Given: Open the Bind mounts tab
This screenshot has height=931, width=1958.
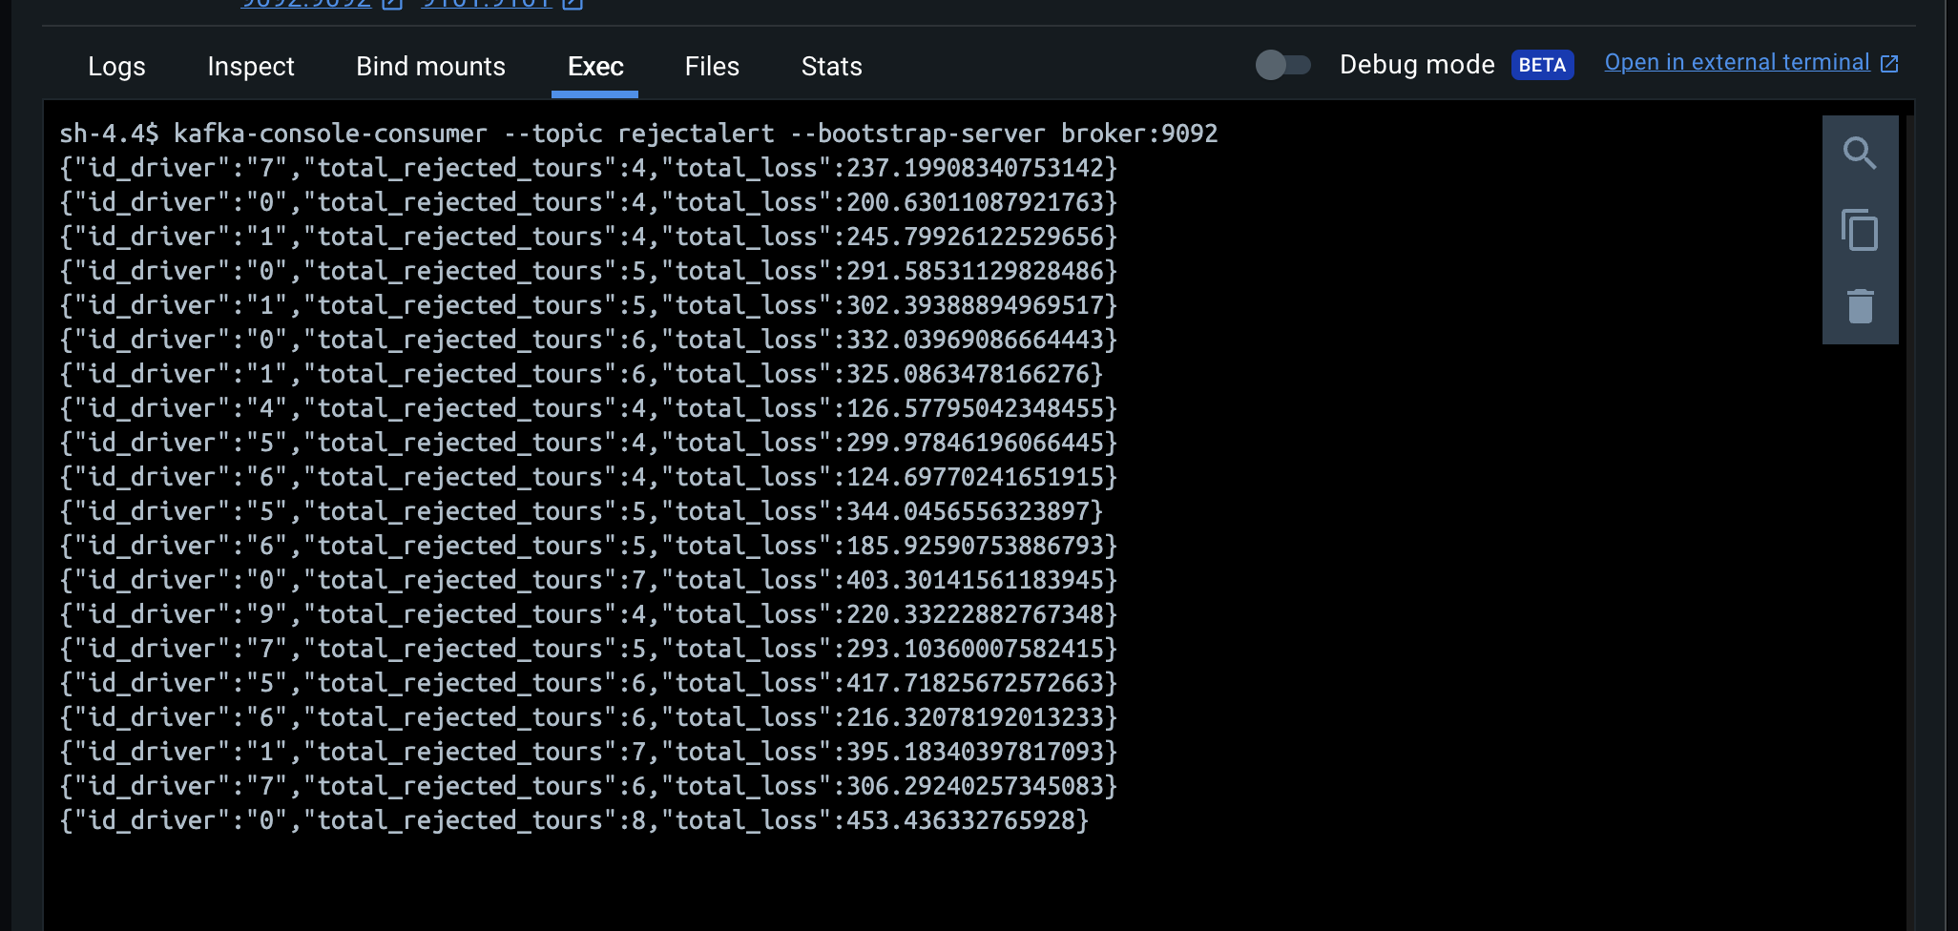Looking at the screenshot, I should pos(430,66).
